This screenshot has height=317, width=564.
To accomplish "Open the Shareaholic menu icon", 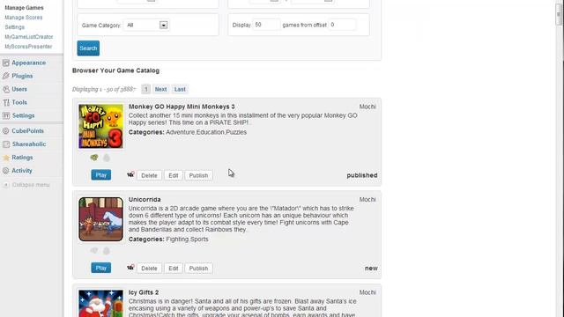I will pos(6,144).
